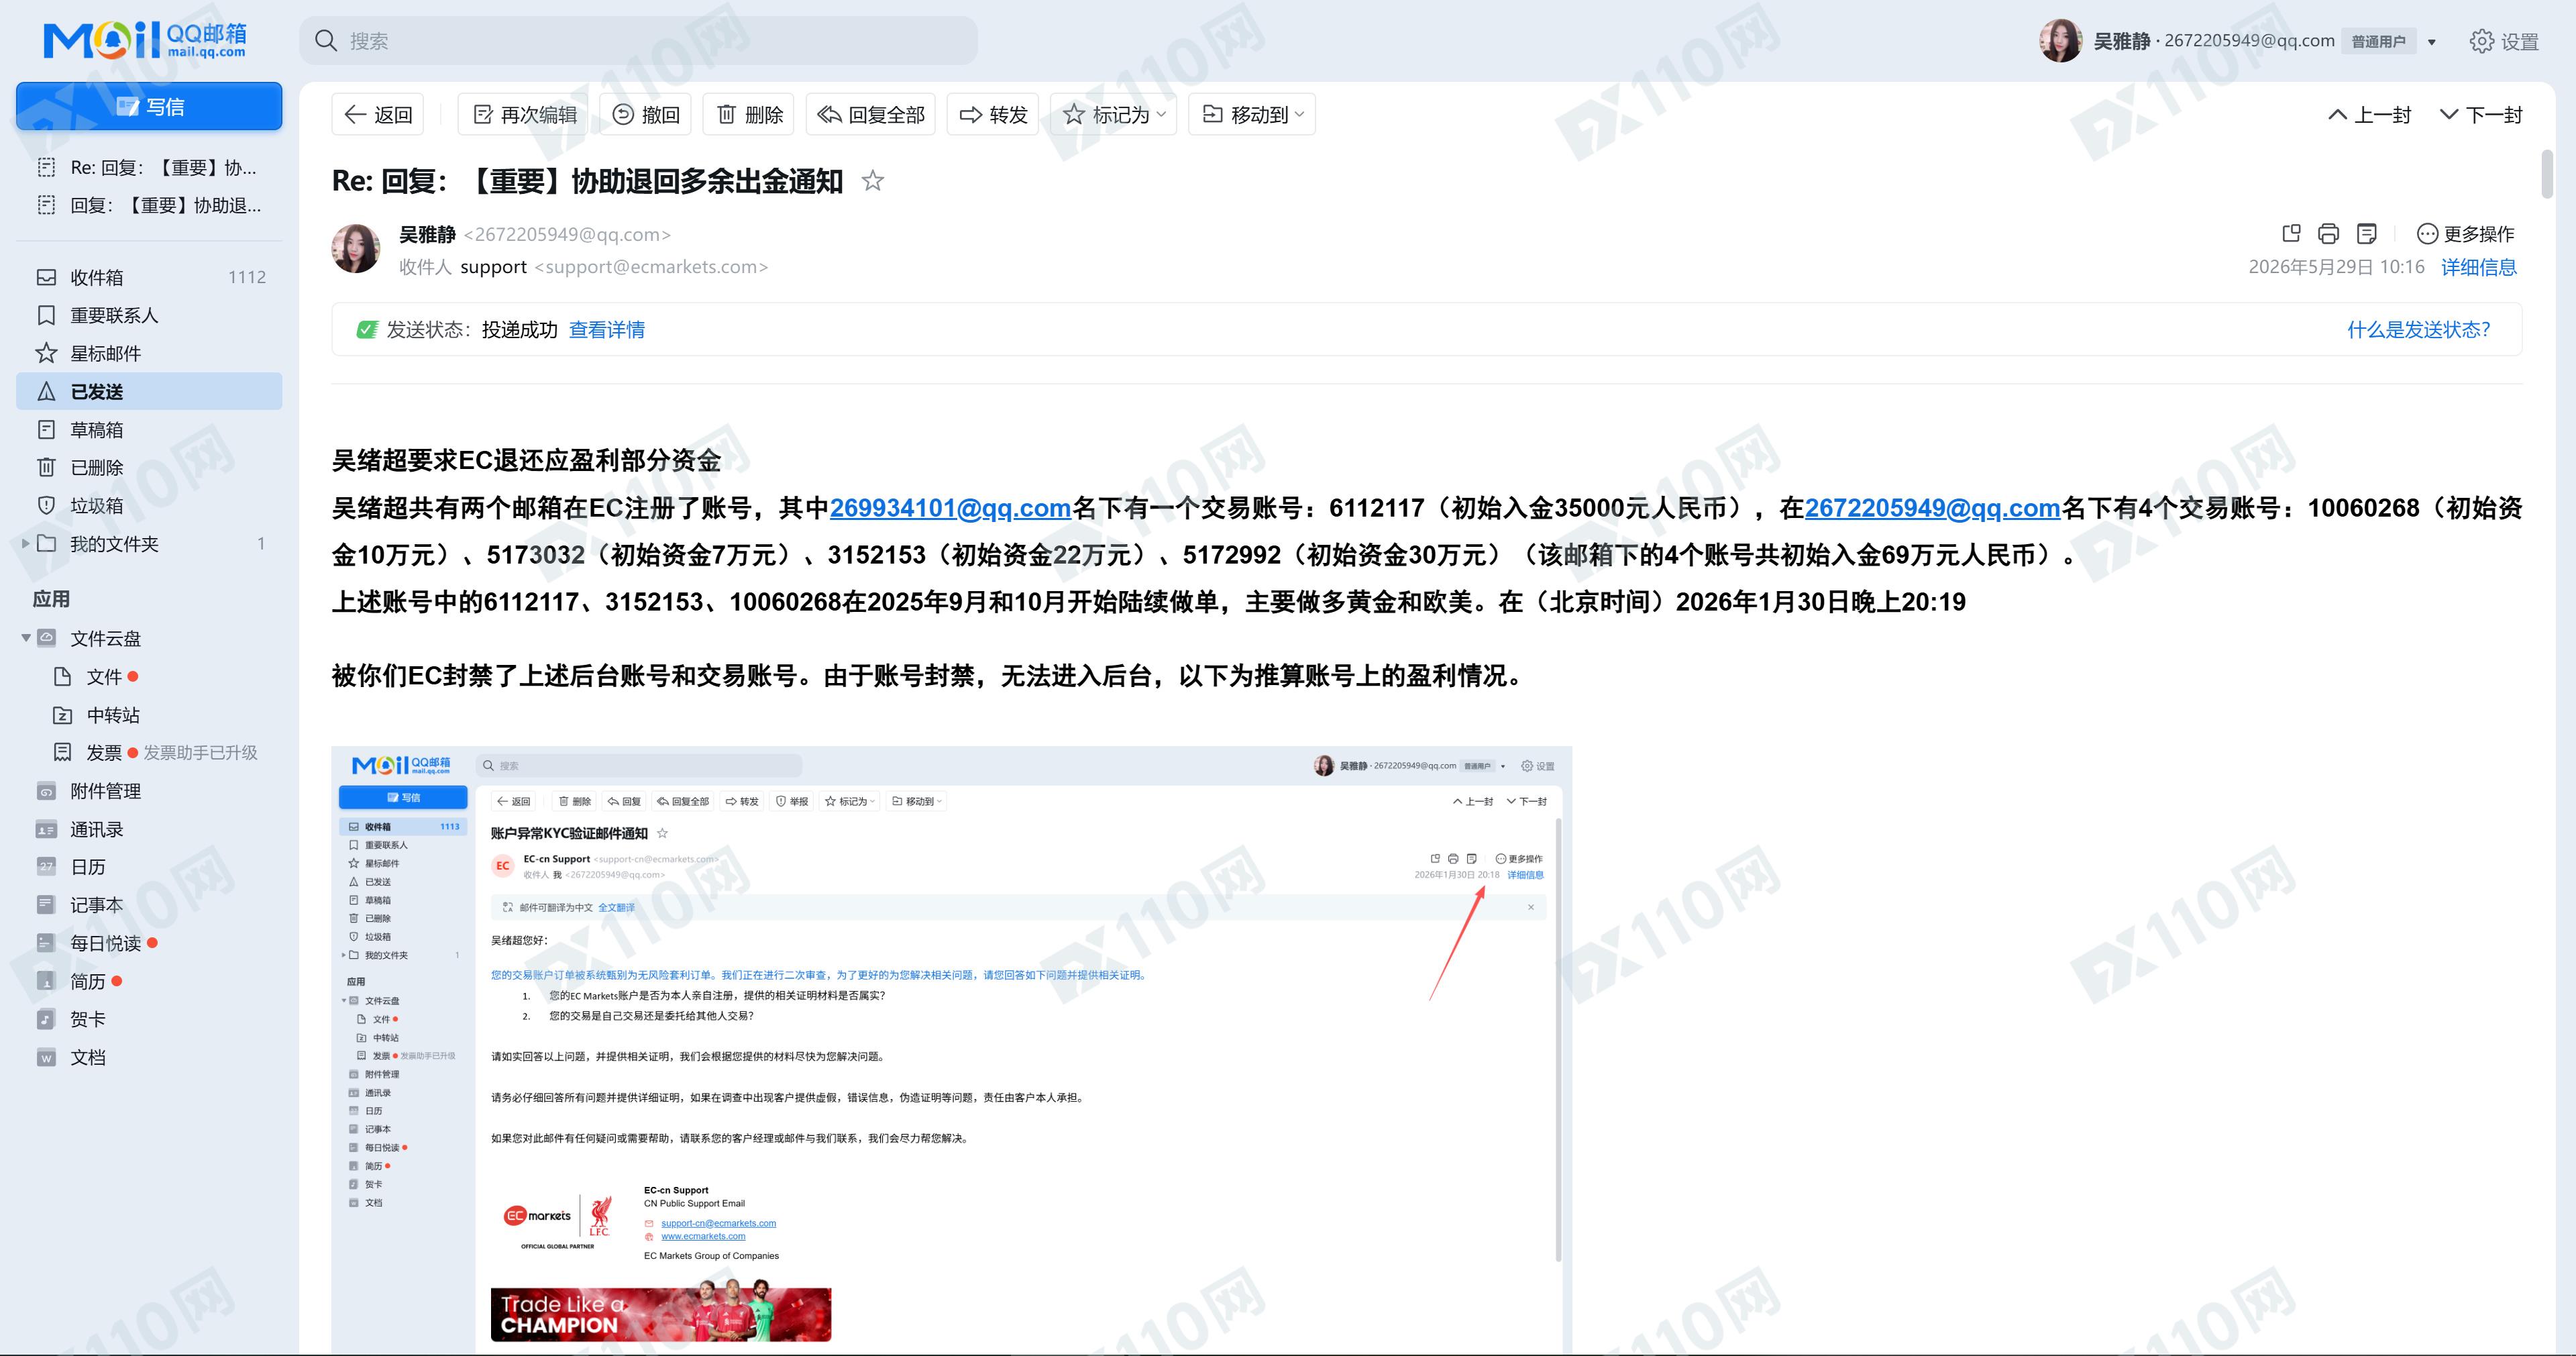2576x1356 pixels.
Task: Click sender 吴雅静's avatar in mail header
Action: click(356, 249)
